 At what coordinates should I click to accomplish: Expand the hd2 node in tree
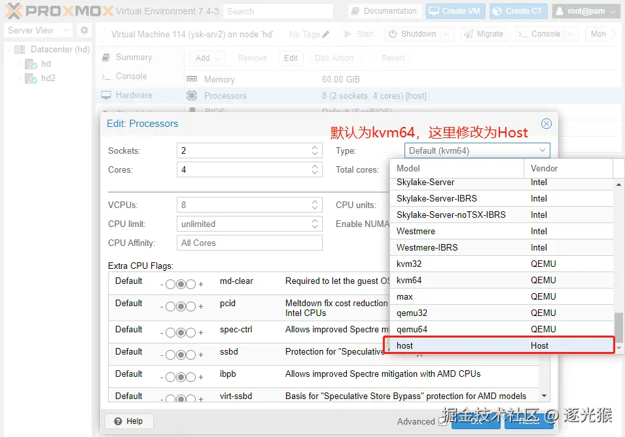20,78
